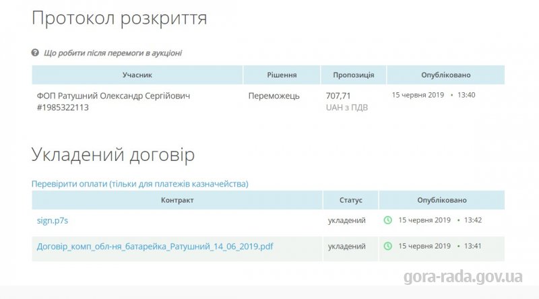
Task: Open 'Перевірити оплати' treasury payments link
Action: pos(140,184)
